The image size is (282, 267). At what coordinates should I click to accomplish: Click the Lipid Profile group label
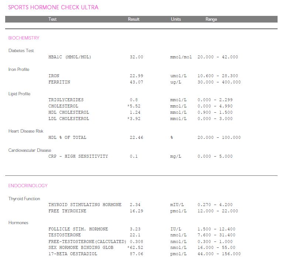tap(19, 94)
